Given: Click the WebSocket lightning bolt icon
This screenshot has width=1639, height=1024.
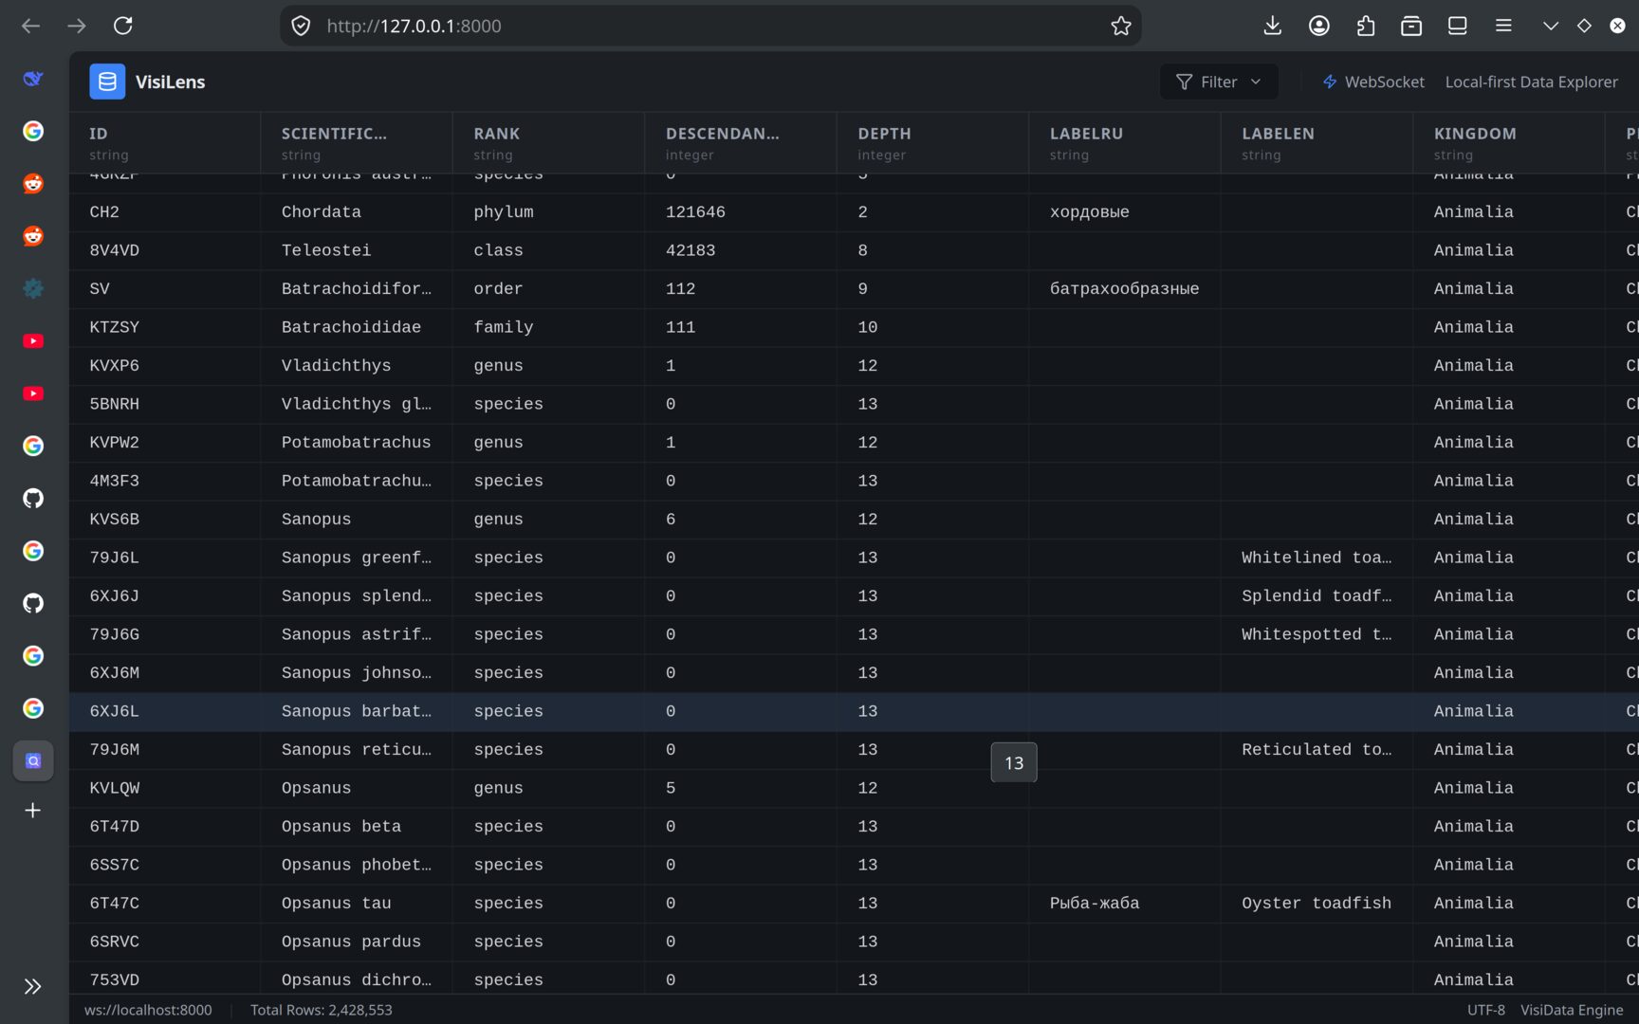Looking at the screenshot, I should click(1330, 82).
